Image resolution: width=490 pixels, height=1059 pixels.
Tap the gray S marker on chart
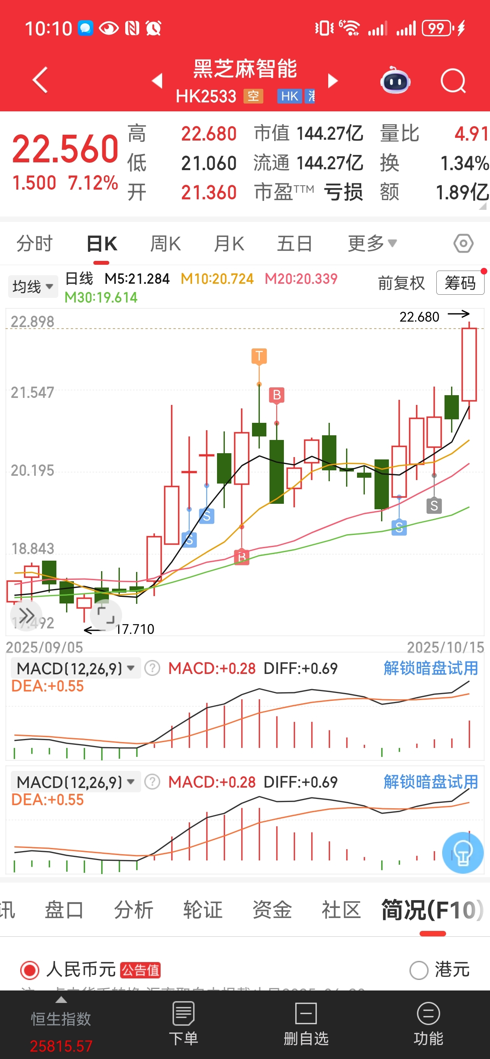(x=434, y=506)
